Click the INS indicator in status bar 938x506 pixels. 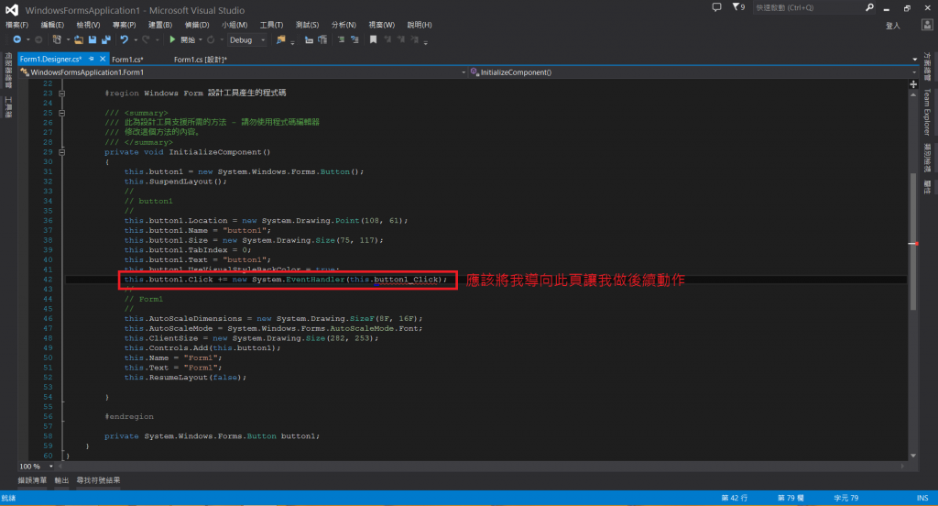click(922, 498)
